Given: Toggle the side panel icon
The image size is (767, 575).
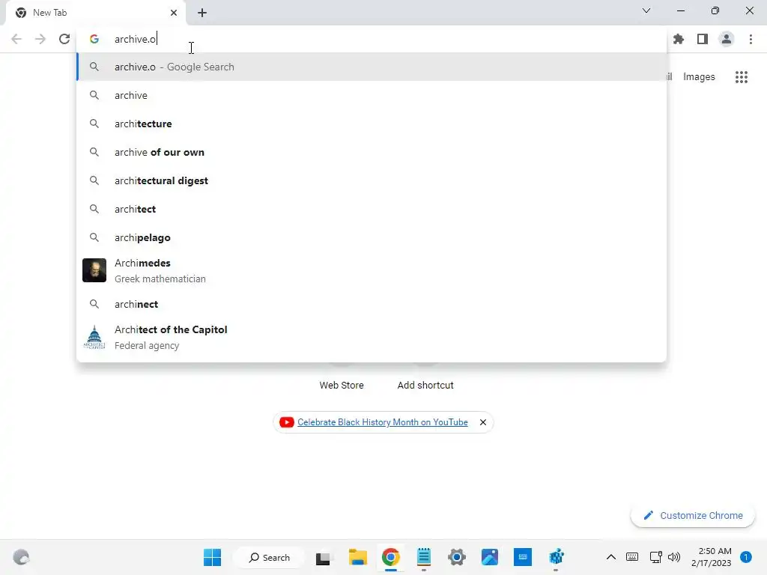Looking at the screenshot, I should 703,39.
